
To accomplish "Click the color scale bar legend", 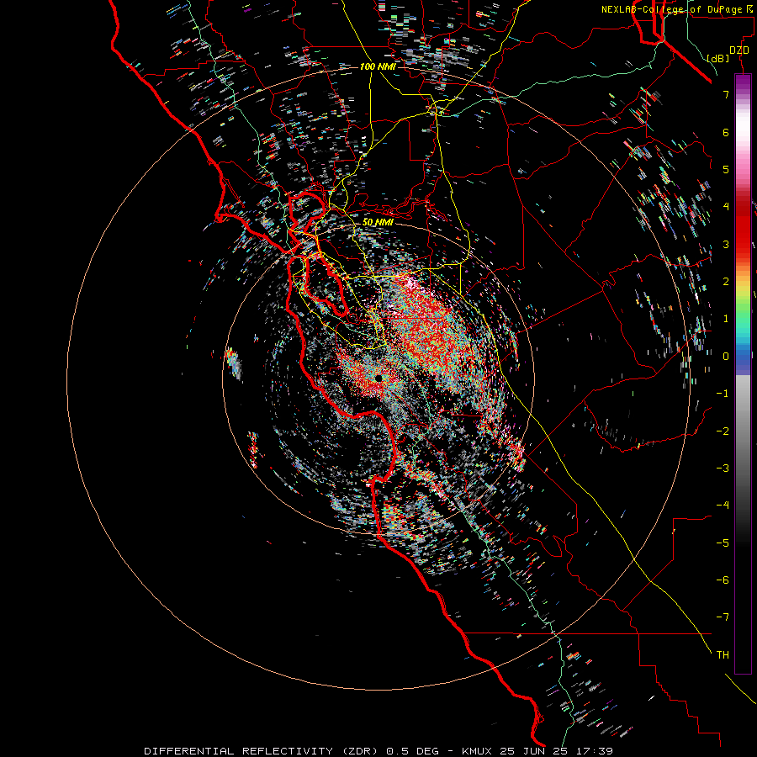I will (x=743, y=373).
